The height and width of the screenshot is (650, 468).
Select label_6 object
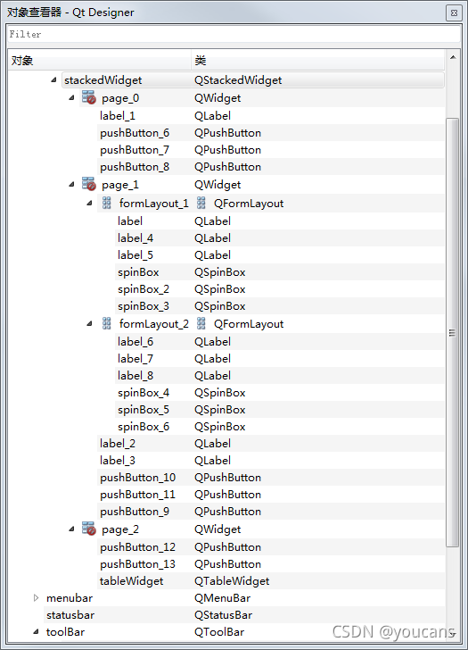pos(135,342)
